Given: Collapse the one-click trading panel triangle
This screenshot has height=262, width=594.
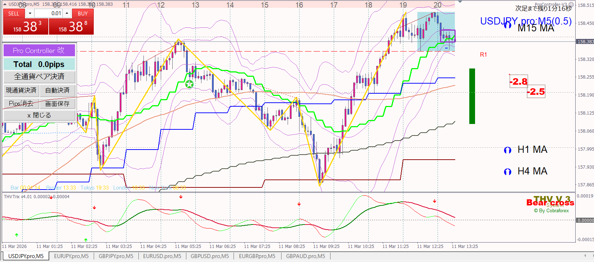Looking at the screenshot, I should click(5, 4).
